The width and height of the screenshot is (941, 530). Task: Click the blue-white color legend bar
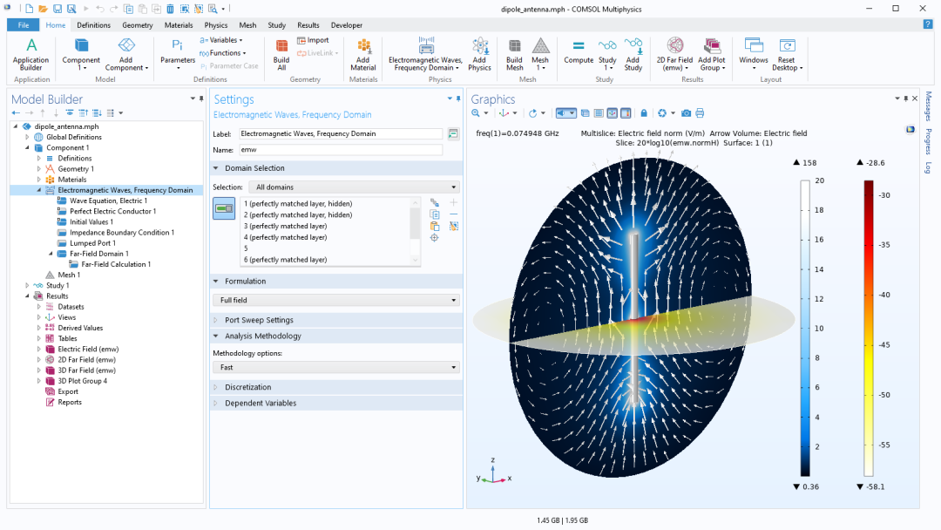(x=805, y=329)
